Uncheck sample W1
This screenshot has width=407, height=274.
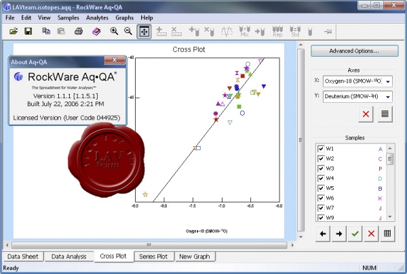point(321,149)
